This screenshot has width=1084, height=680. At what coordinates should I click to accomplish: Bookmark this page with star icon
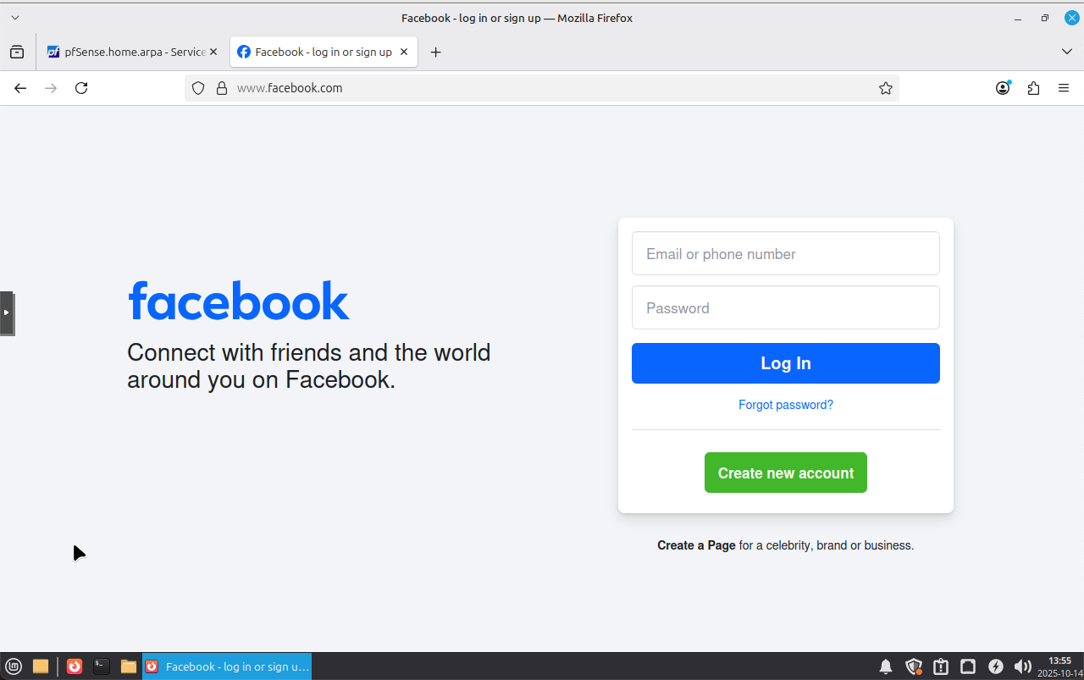click(x=886, y=88)
